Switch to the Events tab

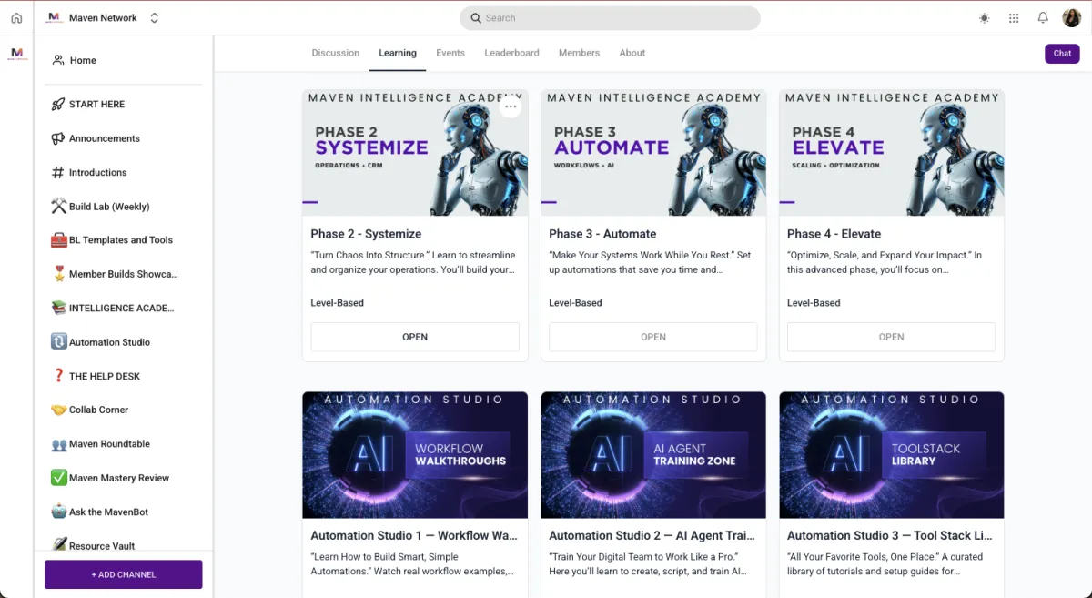click(450, 53)
